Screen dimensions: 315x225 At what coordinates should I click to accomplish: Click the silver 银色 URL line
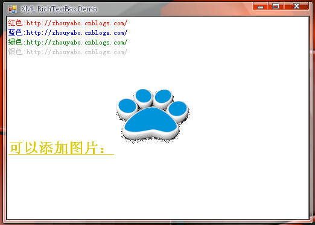68,52
